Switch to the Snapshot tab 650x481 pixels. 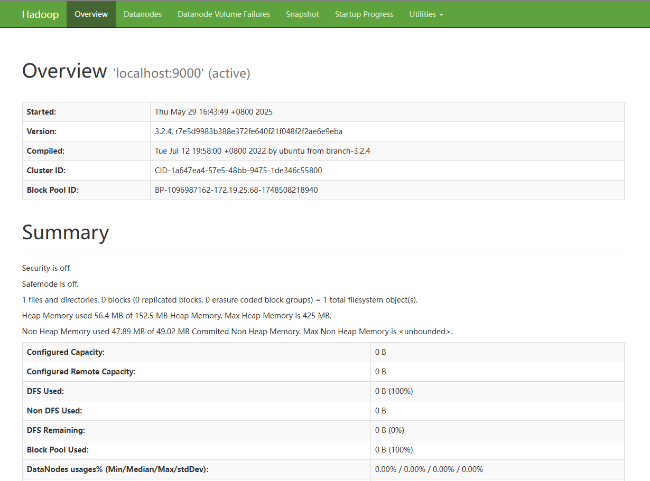(x=302, y=14)
